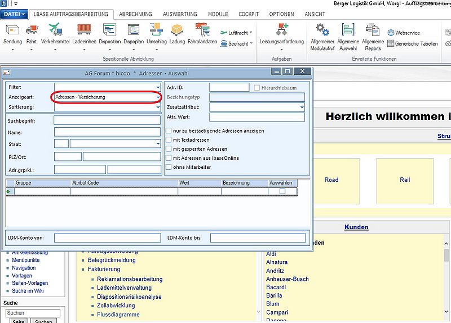The width and height of the screenshot is (451, 323).
Task: Click the Gruppe column header
Action: coord(42,183)
